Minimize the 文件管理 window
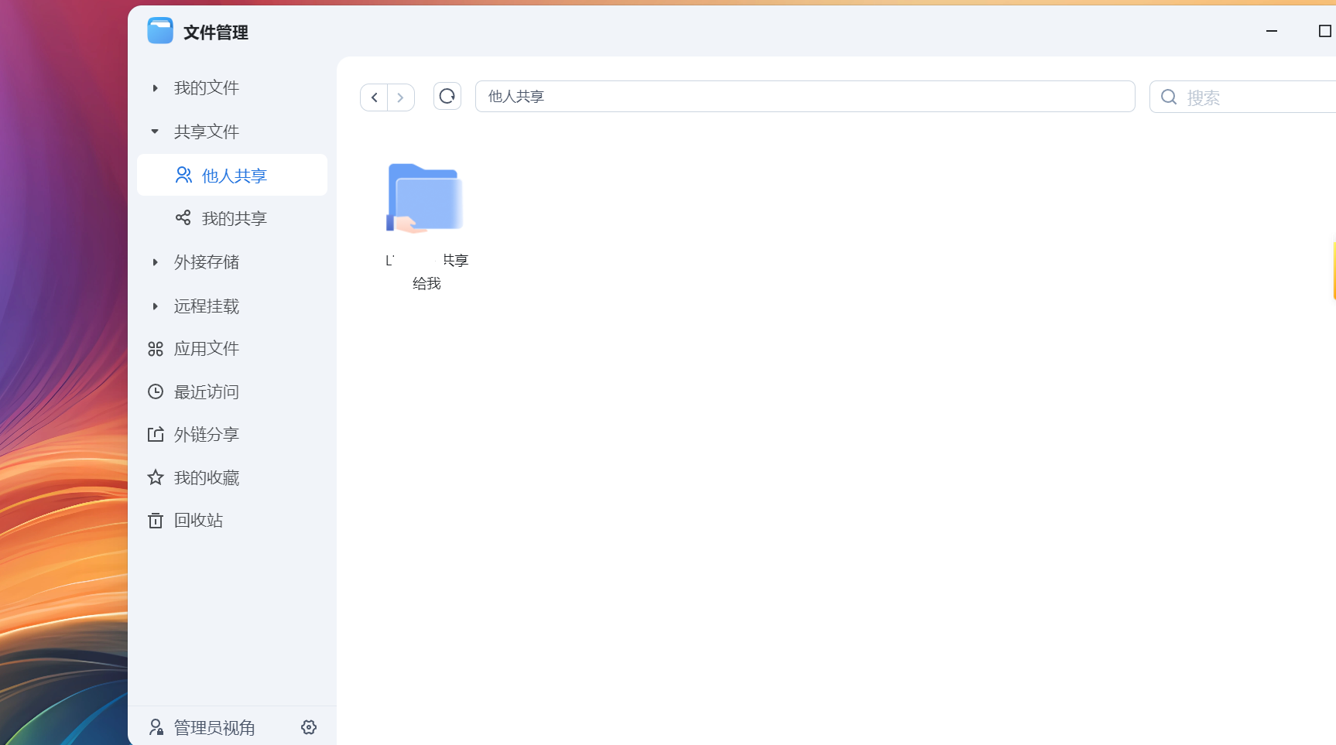 1272,31
